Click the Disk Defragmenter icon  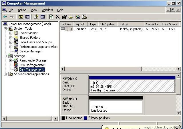pos(16,65)
